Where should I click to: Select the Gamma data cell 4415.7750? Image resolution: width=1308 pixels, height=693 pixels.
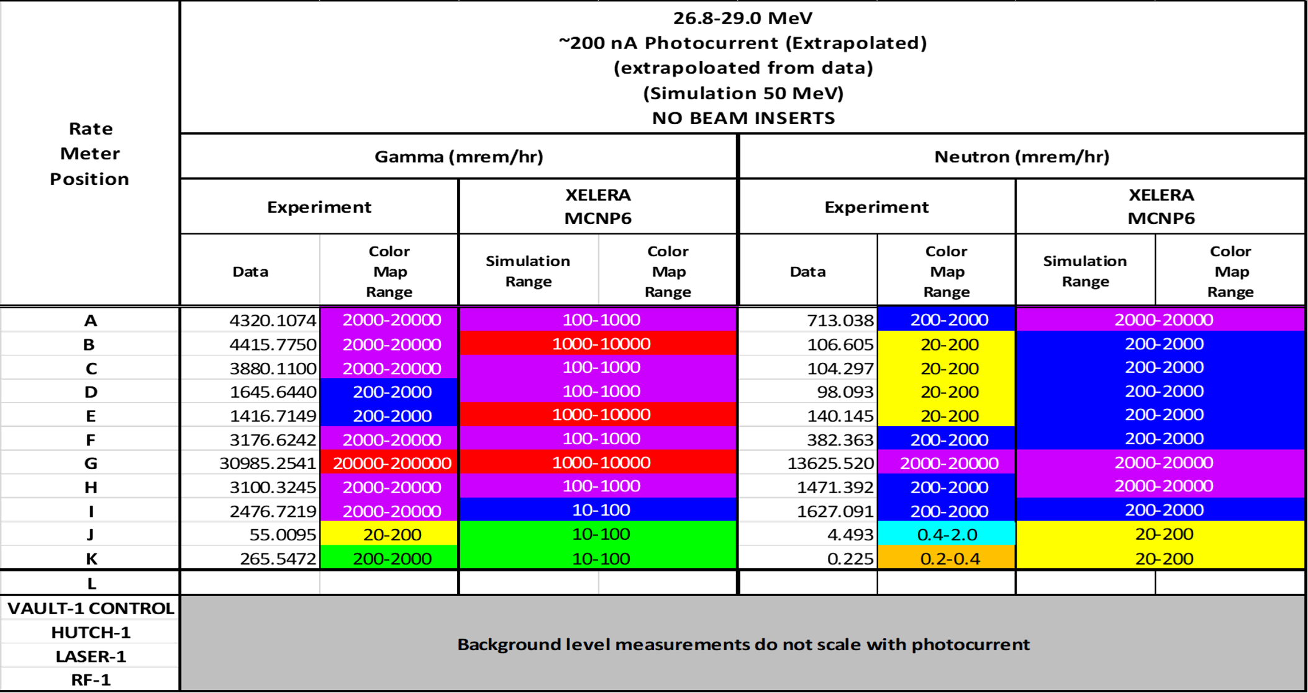(x=250, y=344)
